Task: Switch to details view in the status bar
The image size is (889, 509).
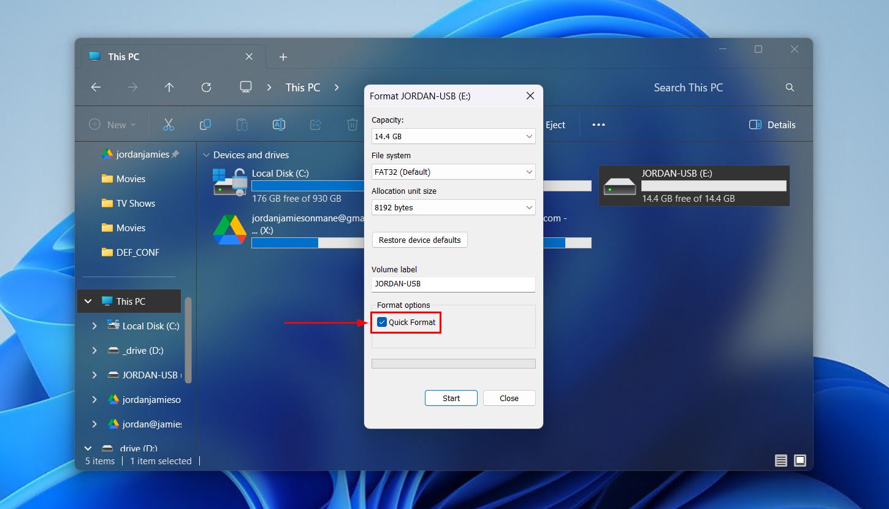Action: point(781,460)
